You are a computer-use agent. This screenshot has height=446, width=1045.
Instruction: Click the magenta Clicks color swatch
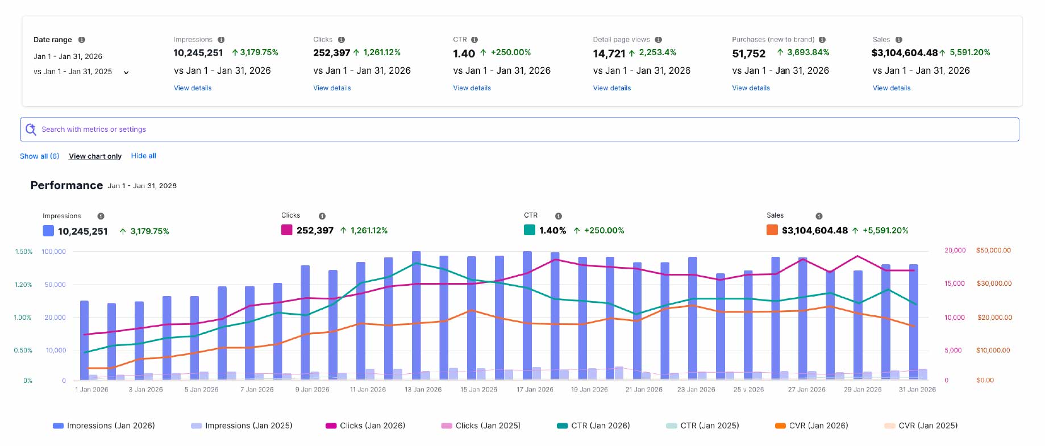[x=287, y=230]
